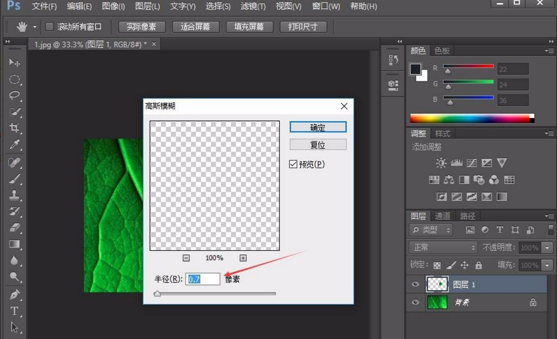Click the 复位 reset button
This screenshot has height=339, width=557.
click(x=317, y=144)
